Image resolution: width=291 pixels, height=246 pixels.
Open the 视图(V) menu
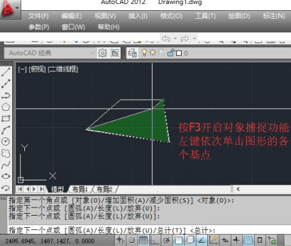105,16
